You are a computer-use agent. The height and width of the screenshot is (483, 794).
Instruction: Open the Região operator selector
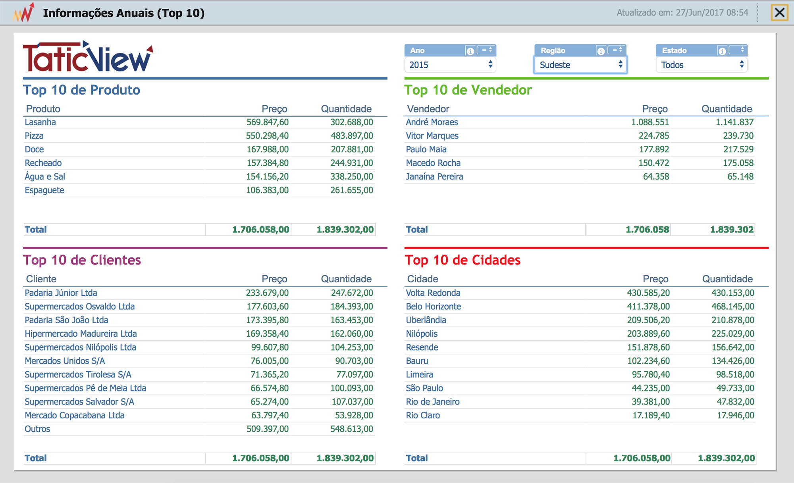(617, 50)
